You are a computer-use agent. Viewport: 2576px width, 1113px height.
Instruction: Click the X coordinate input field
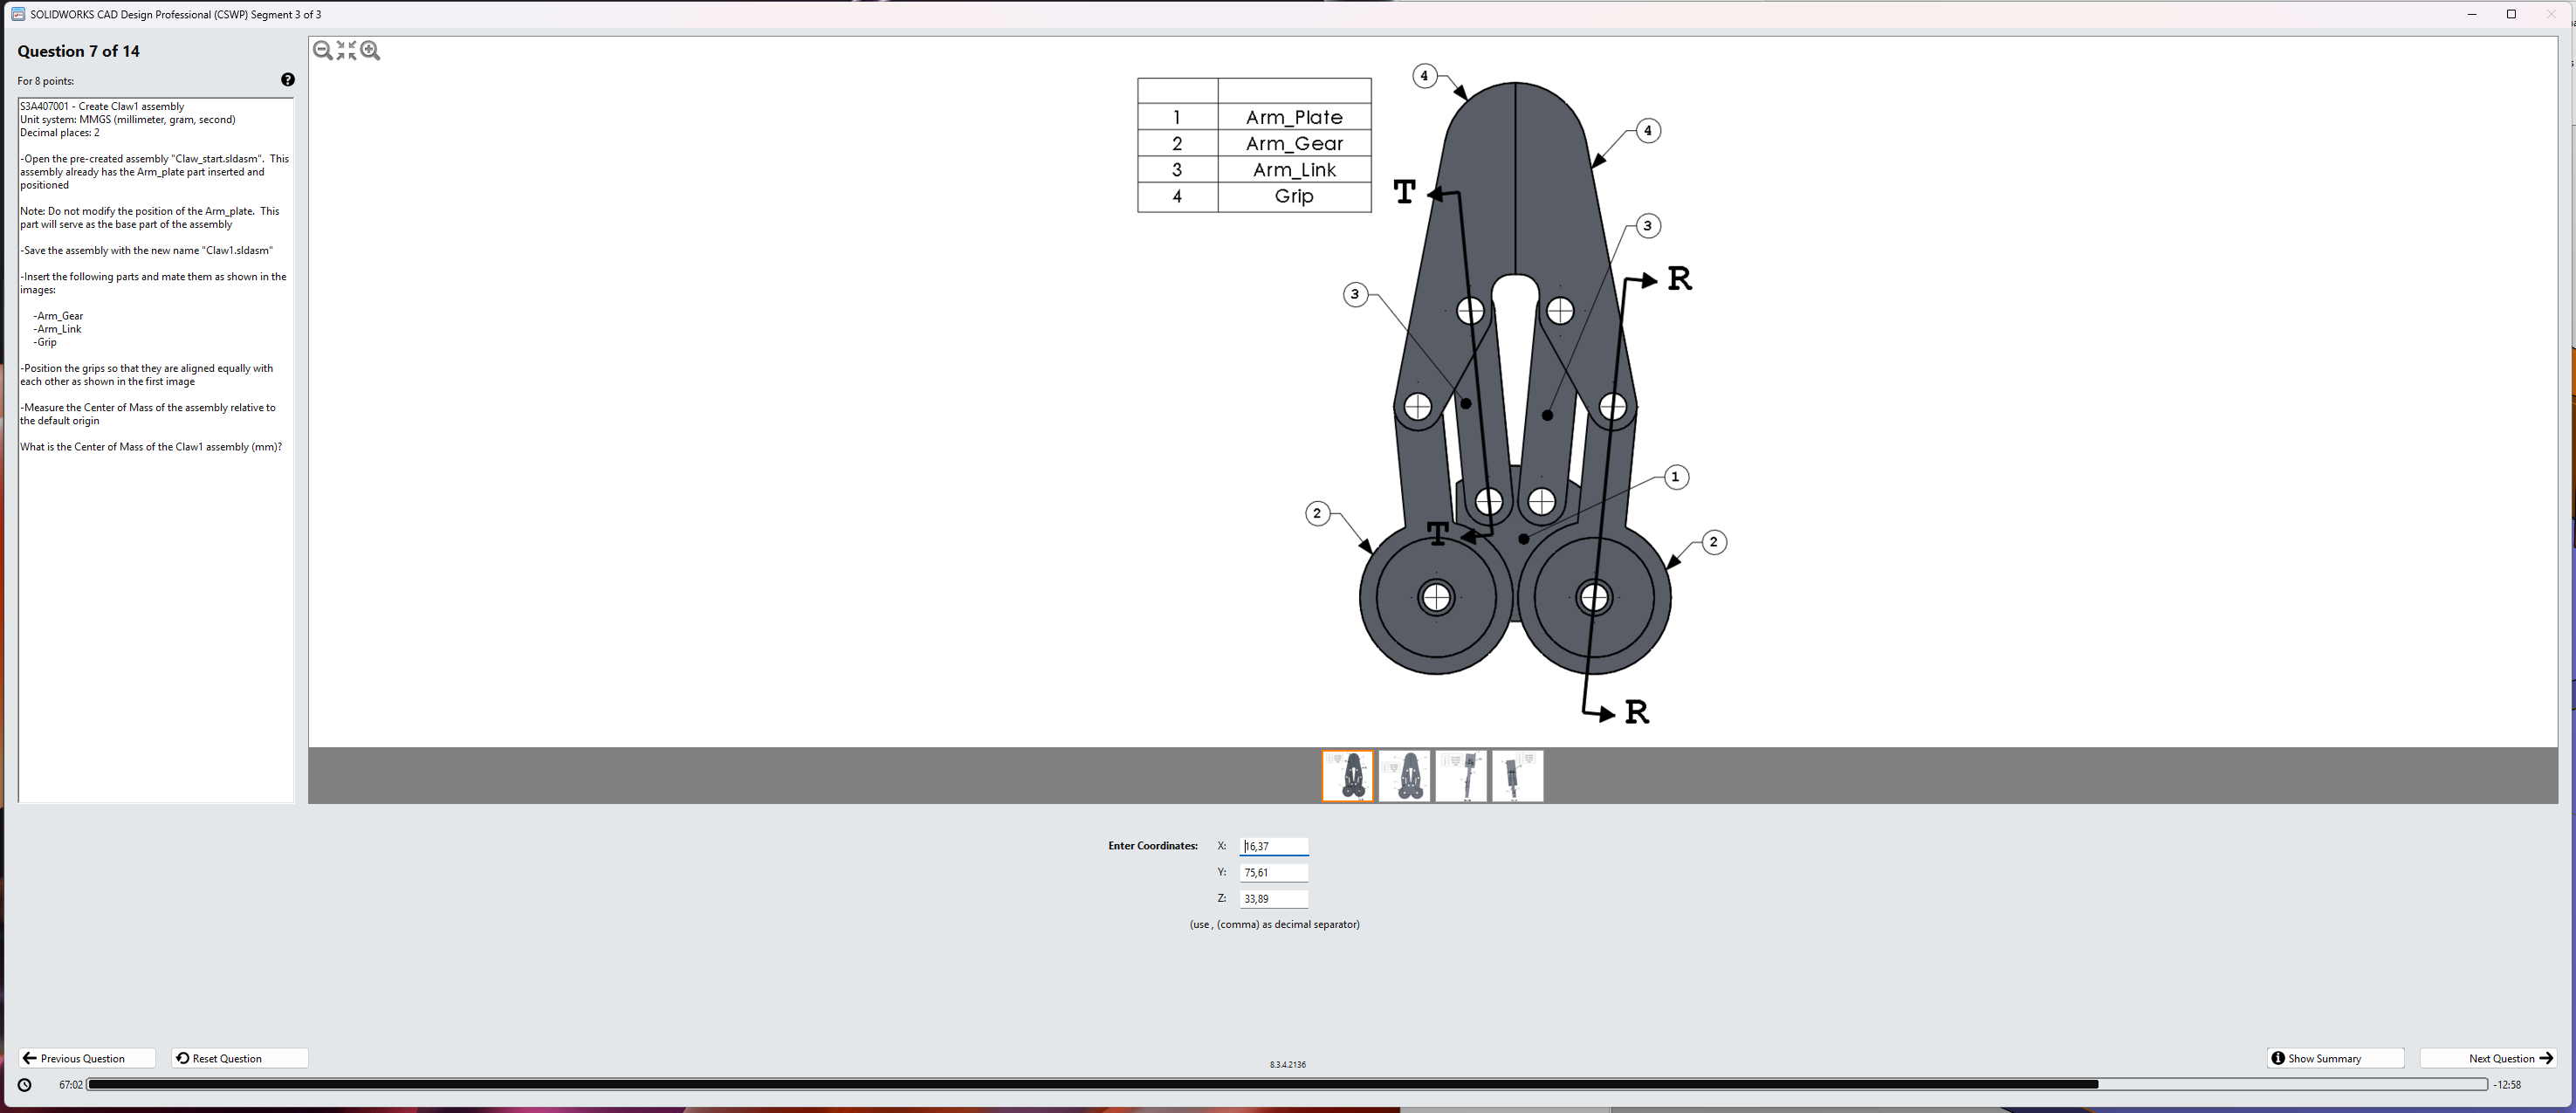(x=1273, y=847)
